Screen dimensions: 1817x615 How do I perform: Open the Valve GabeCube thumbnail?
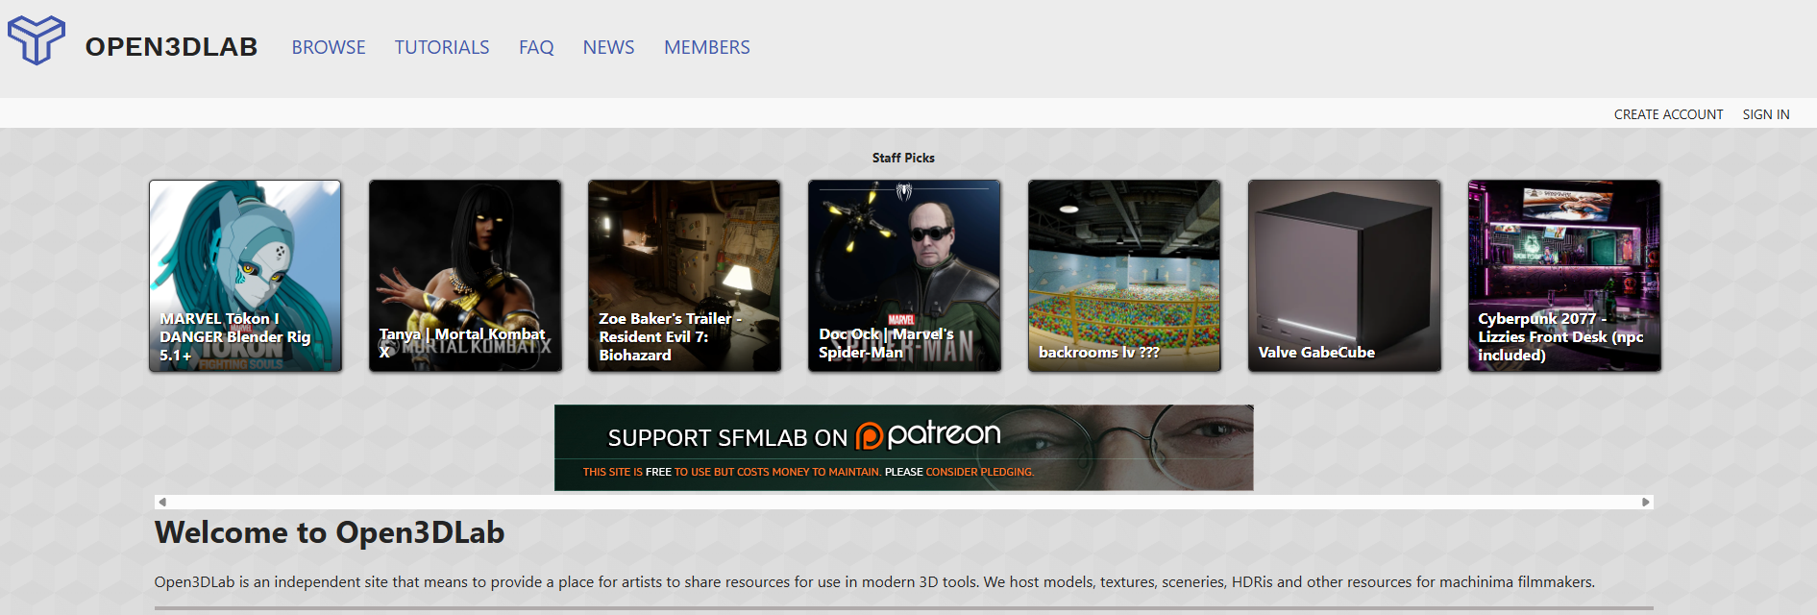1344,276
